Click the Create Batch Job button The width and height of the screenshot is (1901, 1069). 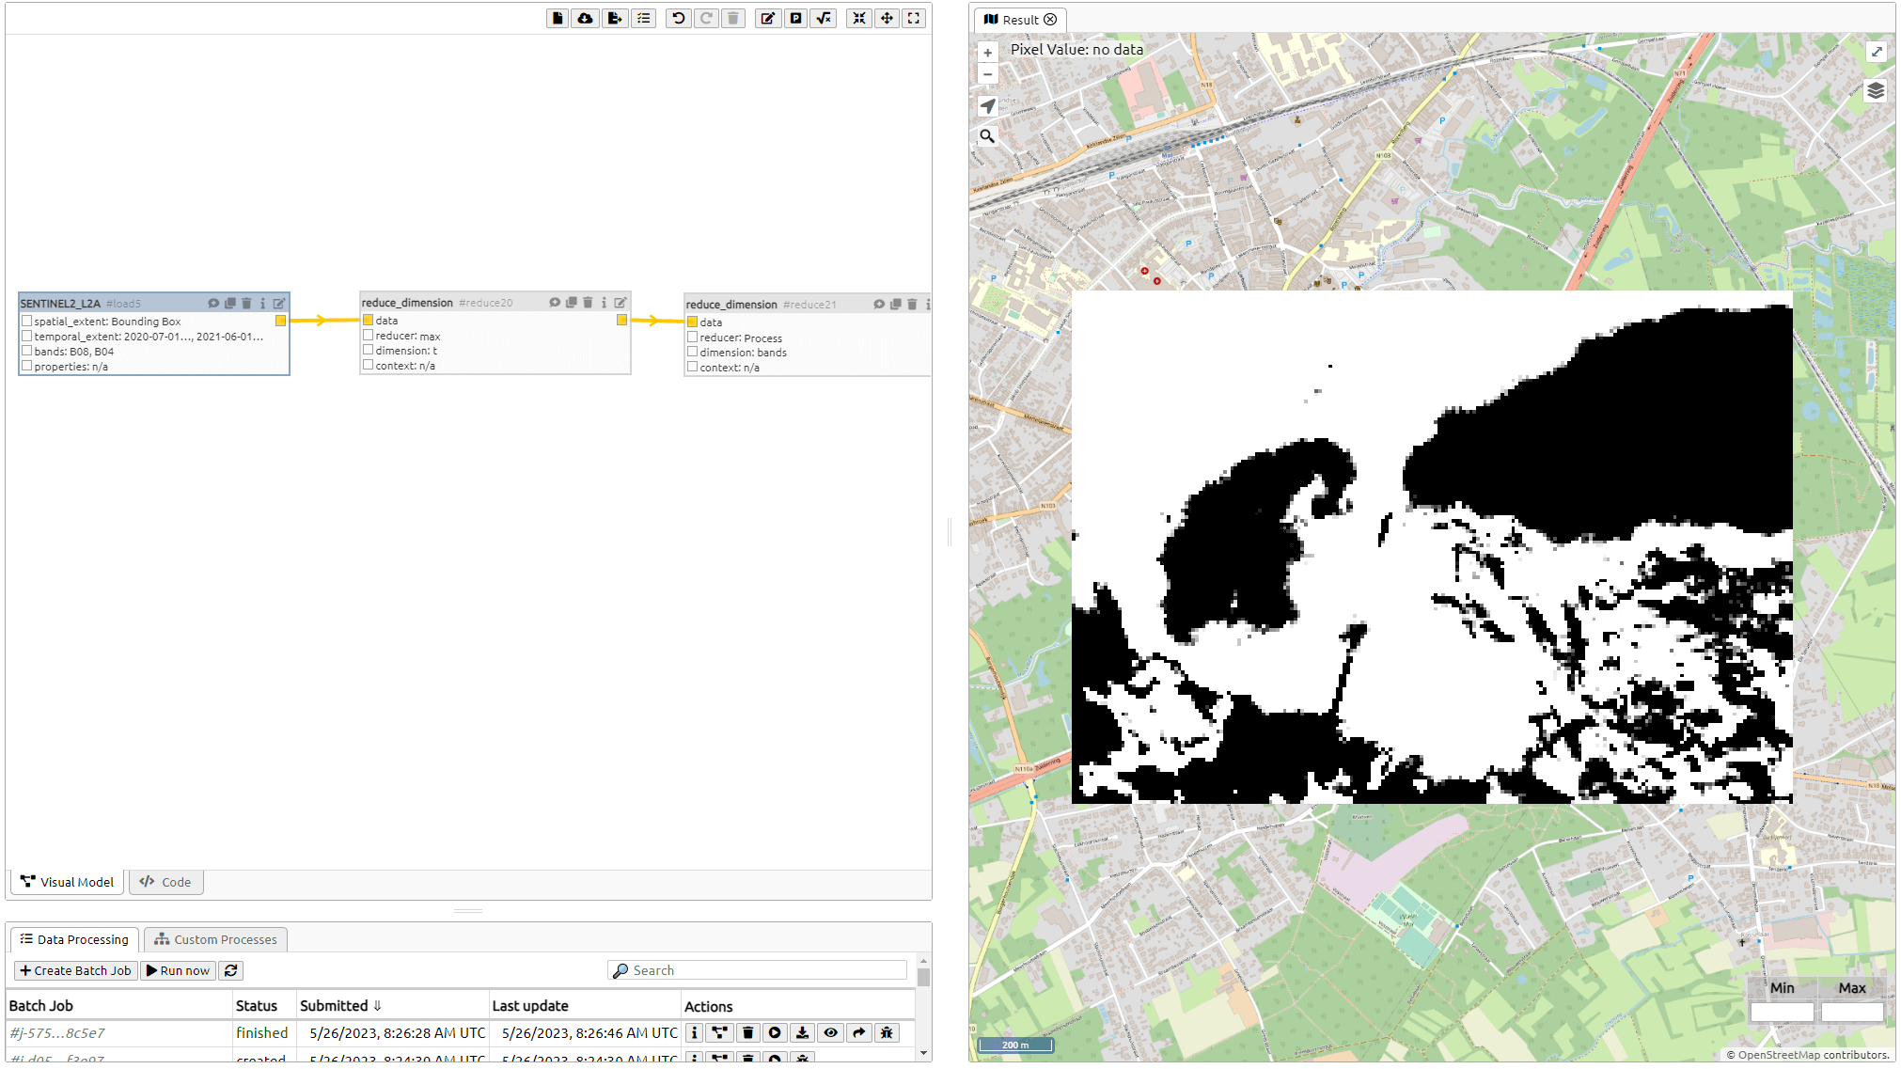point(75,971)
